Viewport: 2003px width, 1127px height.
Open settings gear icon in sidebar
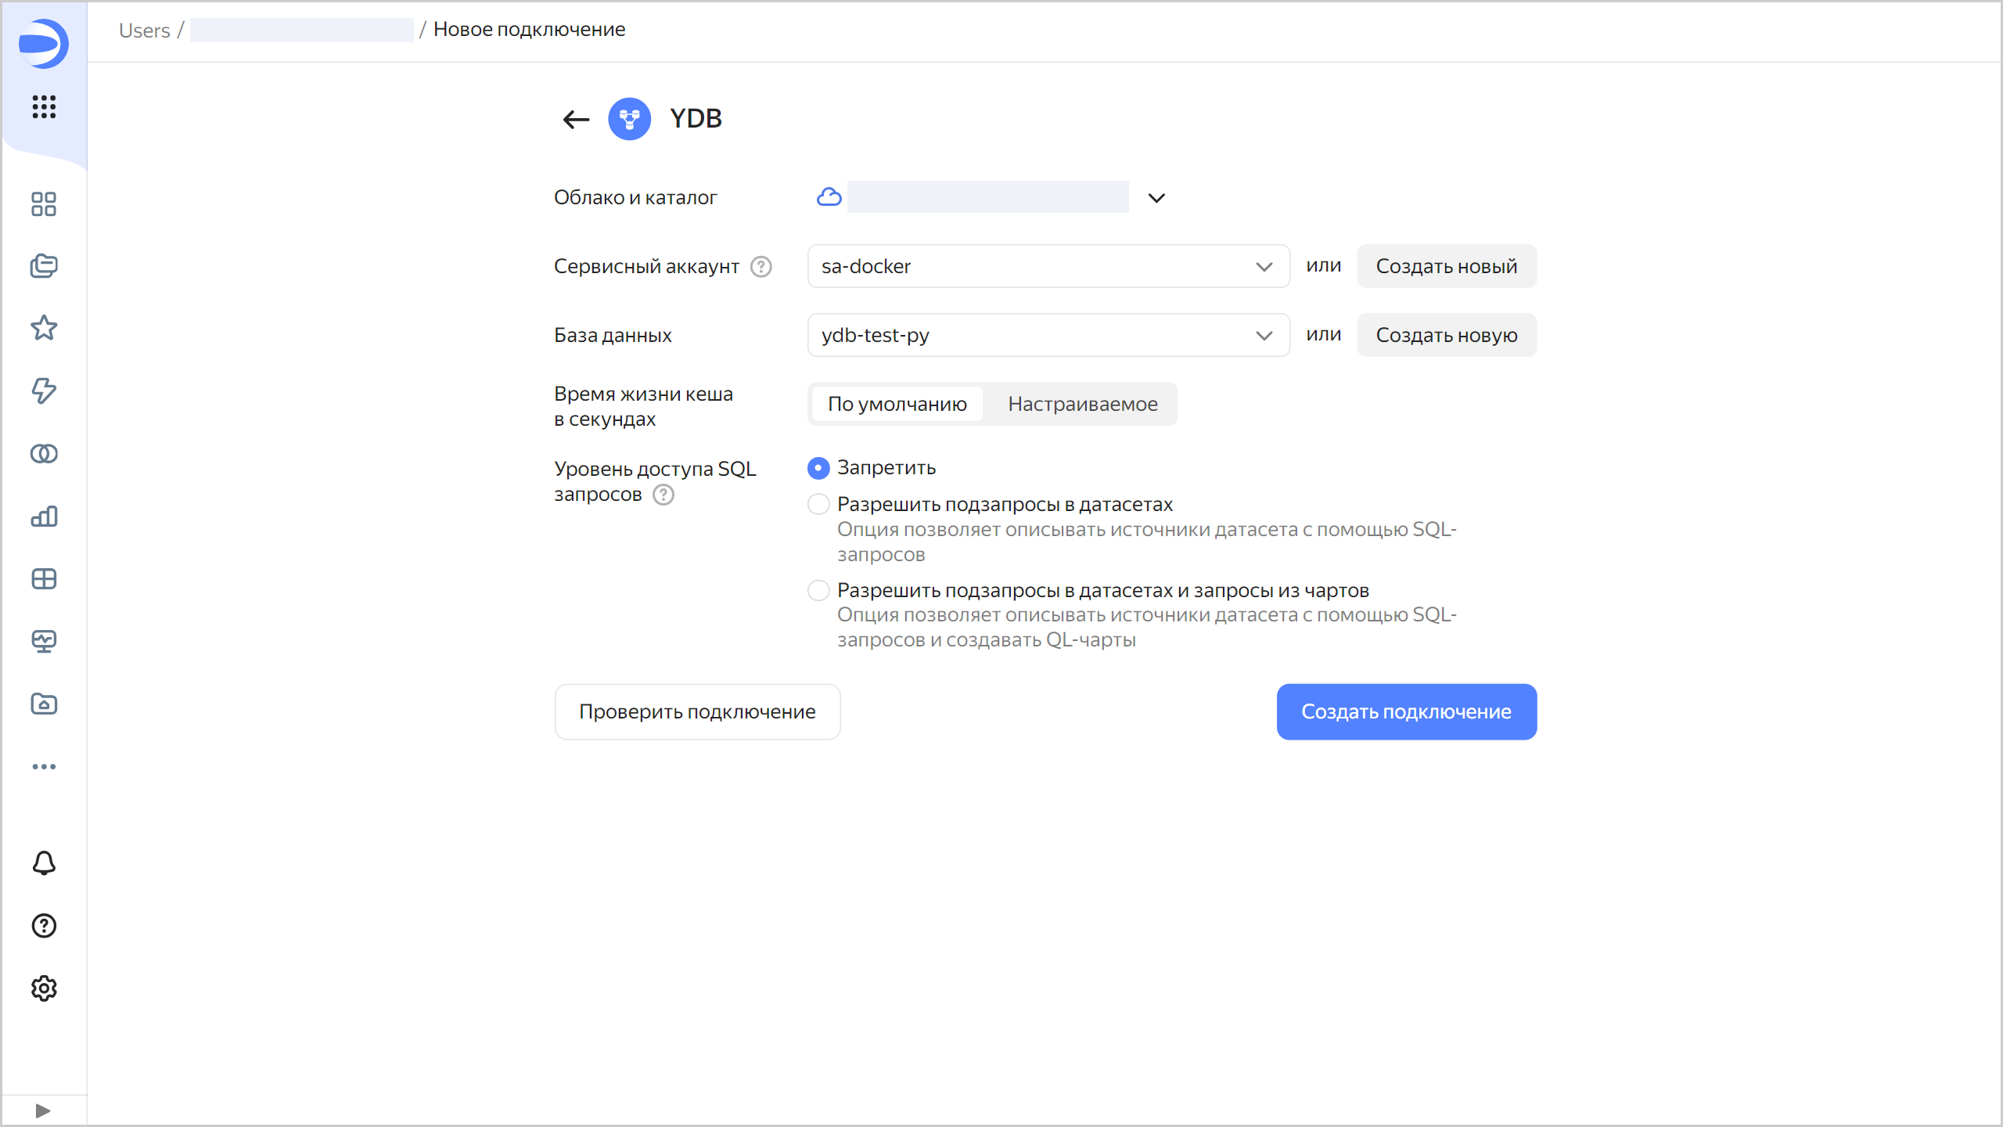[44, 988]
